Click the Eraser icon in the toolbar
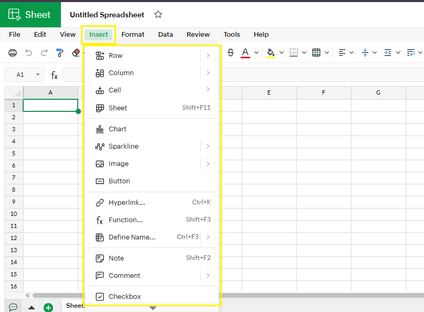424x312 pixels. pos(75,53)
